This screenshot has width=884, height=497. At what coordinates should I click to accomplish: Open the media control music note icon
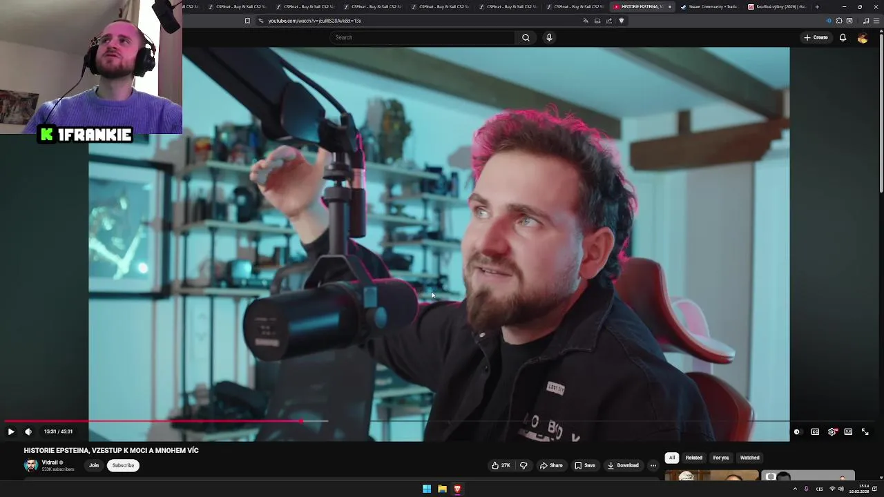(866, 21)
